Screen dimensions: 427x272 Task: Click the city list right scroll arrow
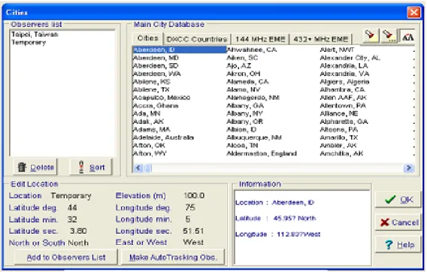click(408, 168)
